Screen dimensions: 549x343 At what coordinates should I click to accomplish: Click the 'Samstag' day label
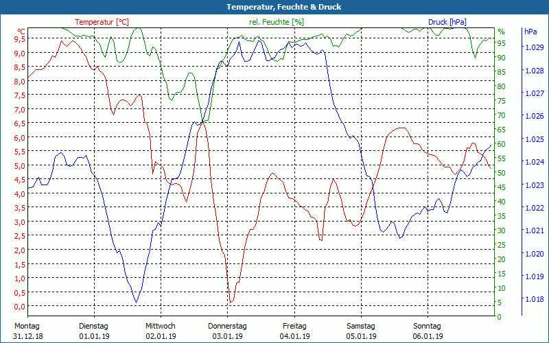coord(361,326)
